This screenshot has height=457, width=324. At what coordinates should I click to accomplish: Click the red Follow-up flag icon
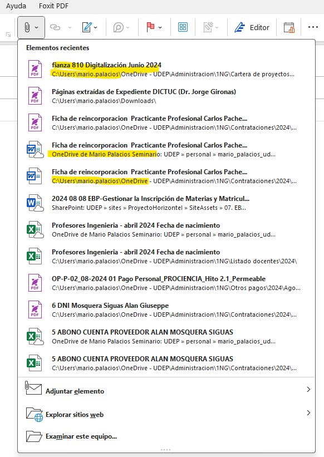coord(150,27)
